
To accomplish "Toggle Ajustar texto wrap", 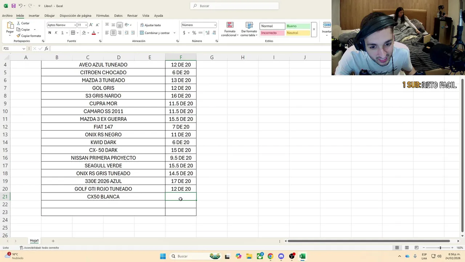I will point(150,25).
